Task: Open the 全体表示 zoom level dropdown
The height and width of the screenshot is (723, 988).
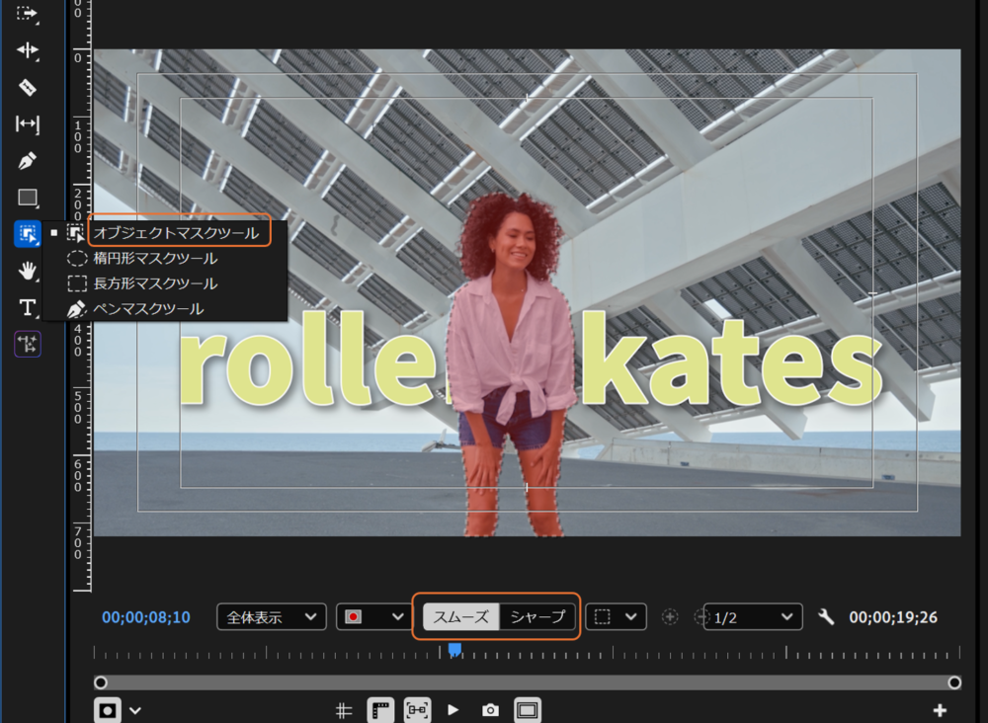Action: (272, 617)
